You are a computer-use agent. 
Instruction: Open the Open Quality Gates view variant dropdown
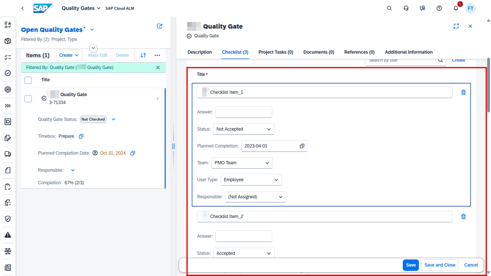pyautogui.click(x=92, y=30)
